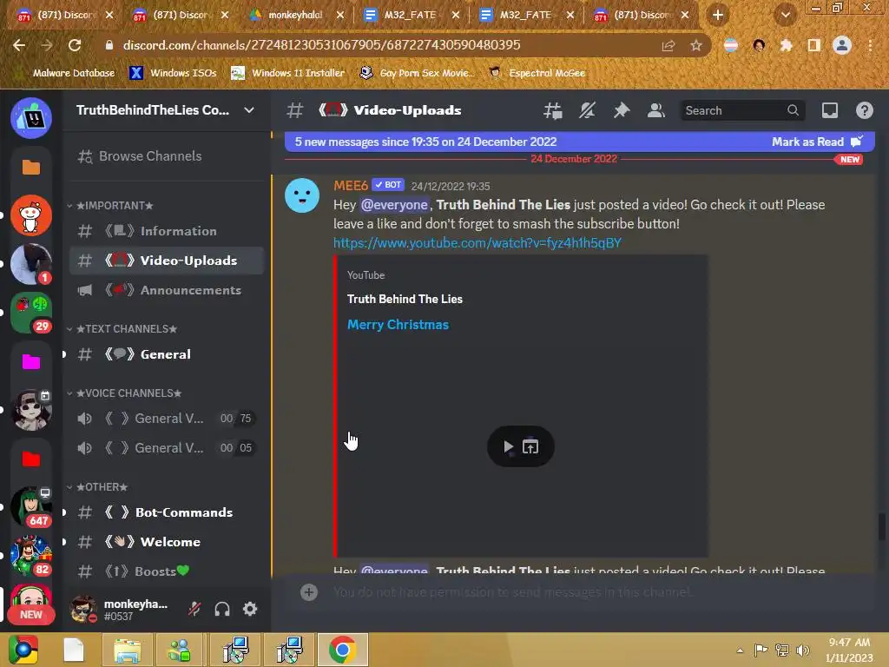The width and height of the screenshot is (889, 667).
Task: Open the Discord help icon
Action: click(x=864, y=110)
